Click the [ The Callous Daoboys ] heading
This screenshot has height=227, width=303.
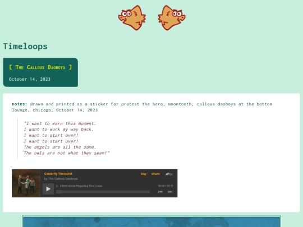40,67
